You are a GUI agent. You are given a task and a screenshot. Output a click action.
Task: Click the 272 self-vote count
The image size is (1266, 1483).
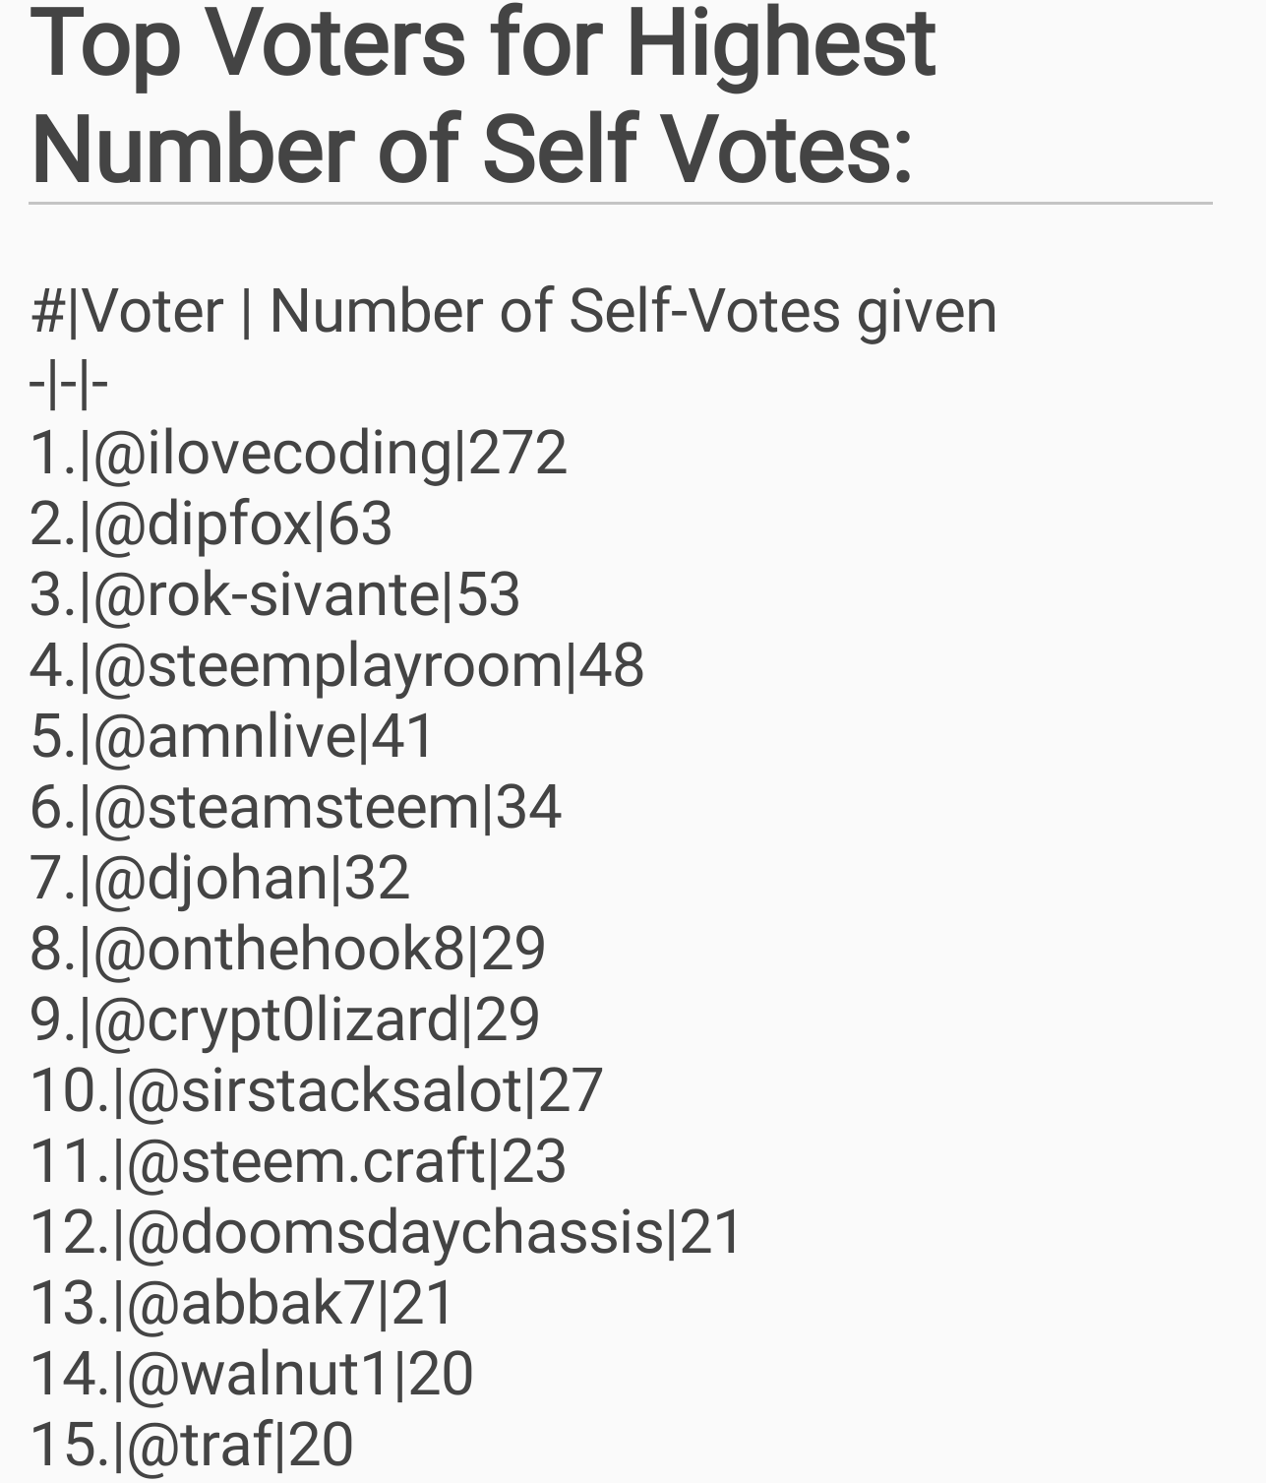point(517,453)
